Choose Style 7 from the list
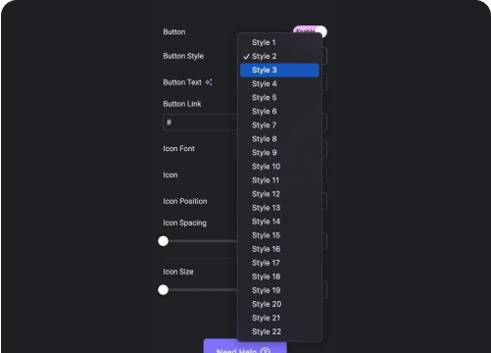Image resolution: width=491 pixels, height=353 pixels. tap(279, 126)
